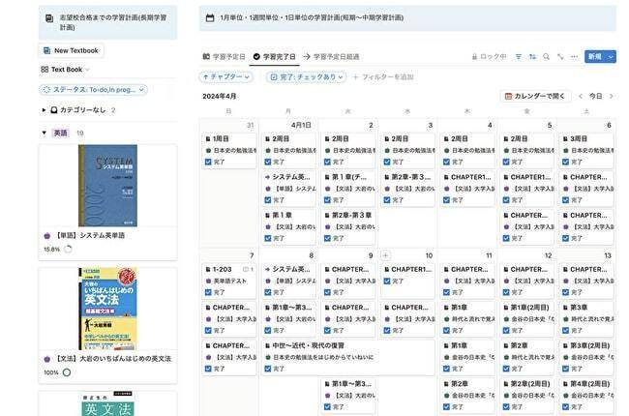
Task: Click the 2024年4月 month label
Action: [x=219, y=97]
